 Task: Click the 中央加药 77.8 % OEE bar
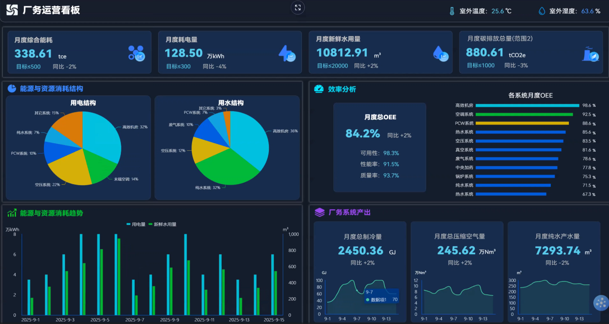[x=516, y=167]
